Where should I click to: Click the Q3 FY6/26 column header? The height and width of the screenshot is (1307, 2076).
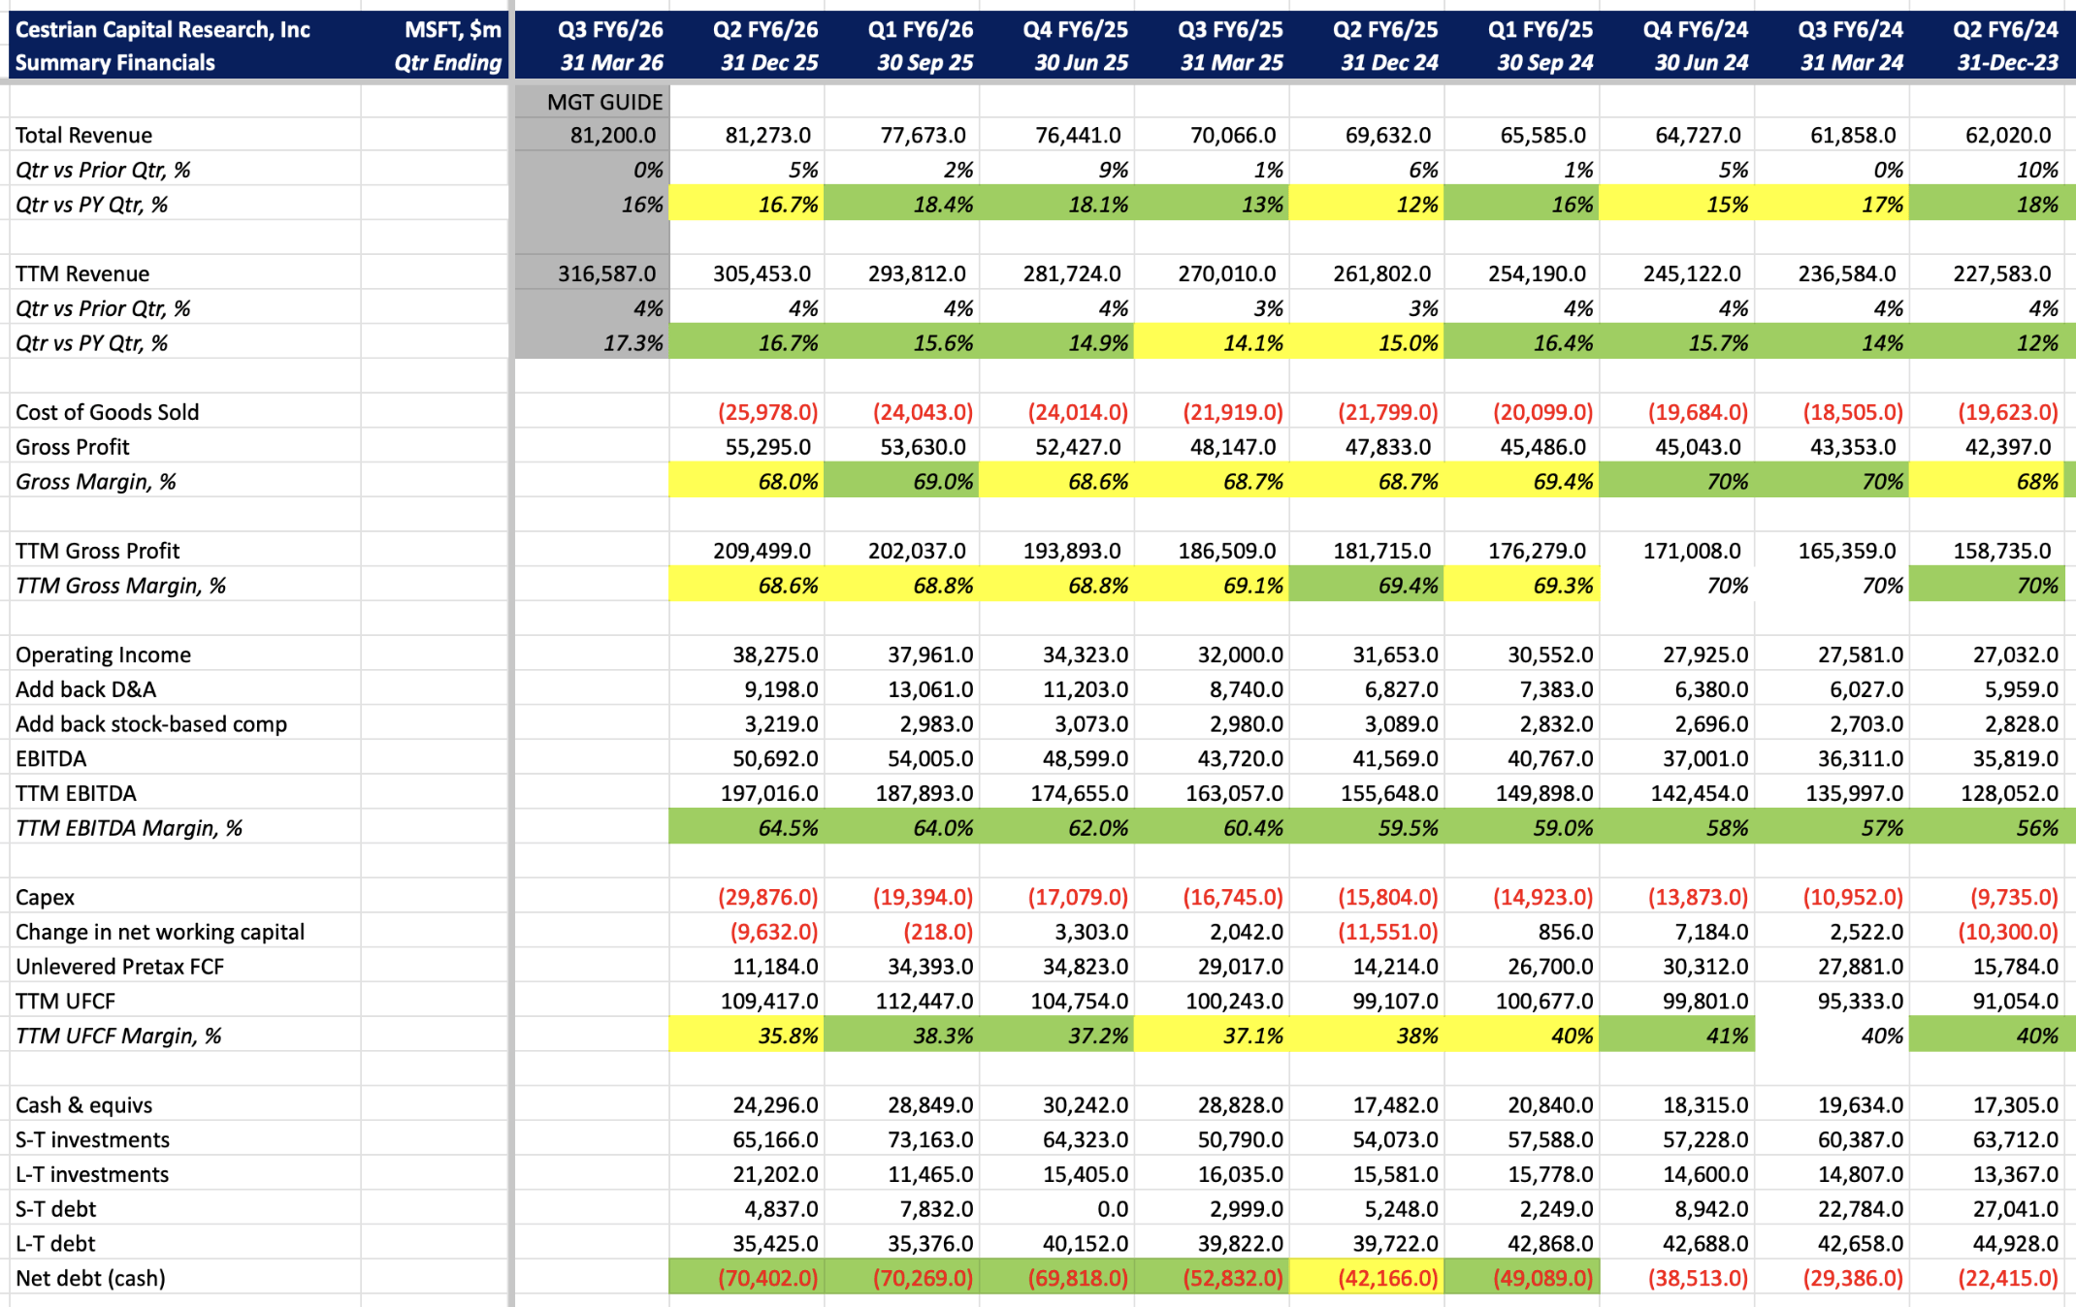610,29
